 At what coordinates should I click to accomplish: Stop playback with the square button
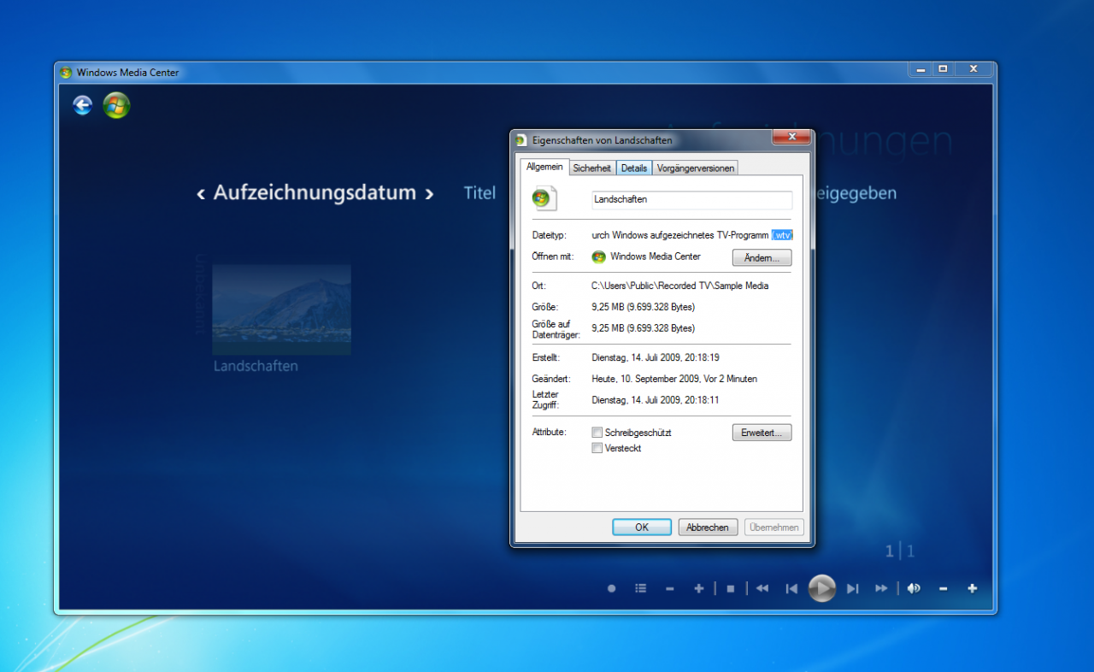click(731, 588)
